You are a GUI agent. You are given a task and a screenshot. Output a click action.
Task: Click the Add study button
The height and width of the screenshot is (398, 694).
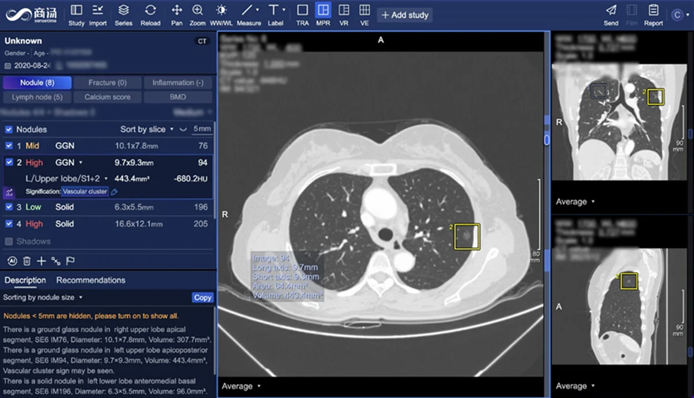404,15
